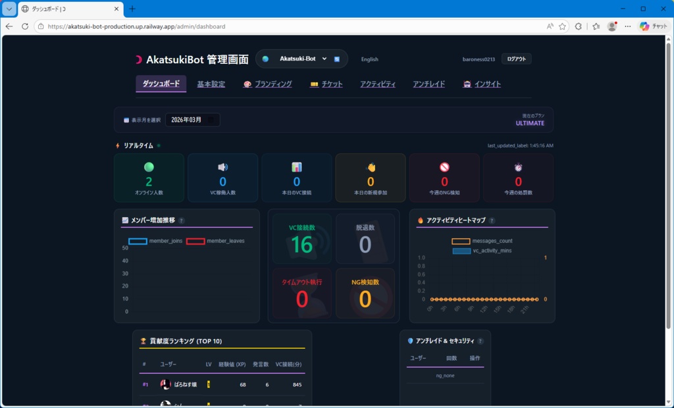Image resolution: width=674 pixels, height=408 pixels.
Task: Click the help question mark beside the heatmap title
Action: 492,221
